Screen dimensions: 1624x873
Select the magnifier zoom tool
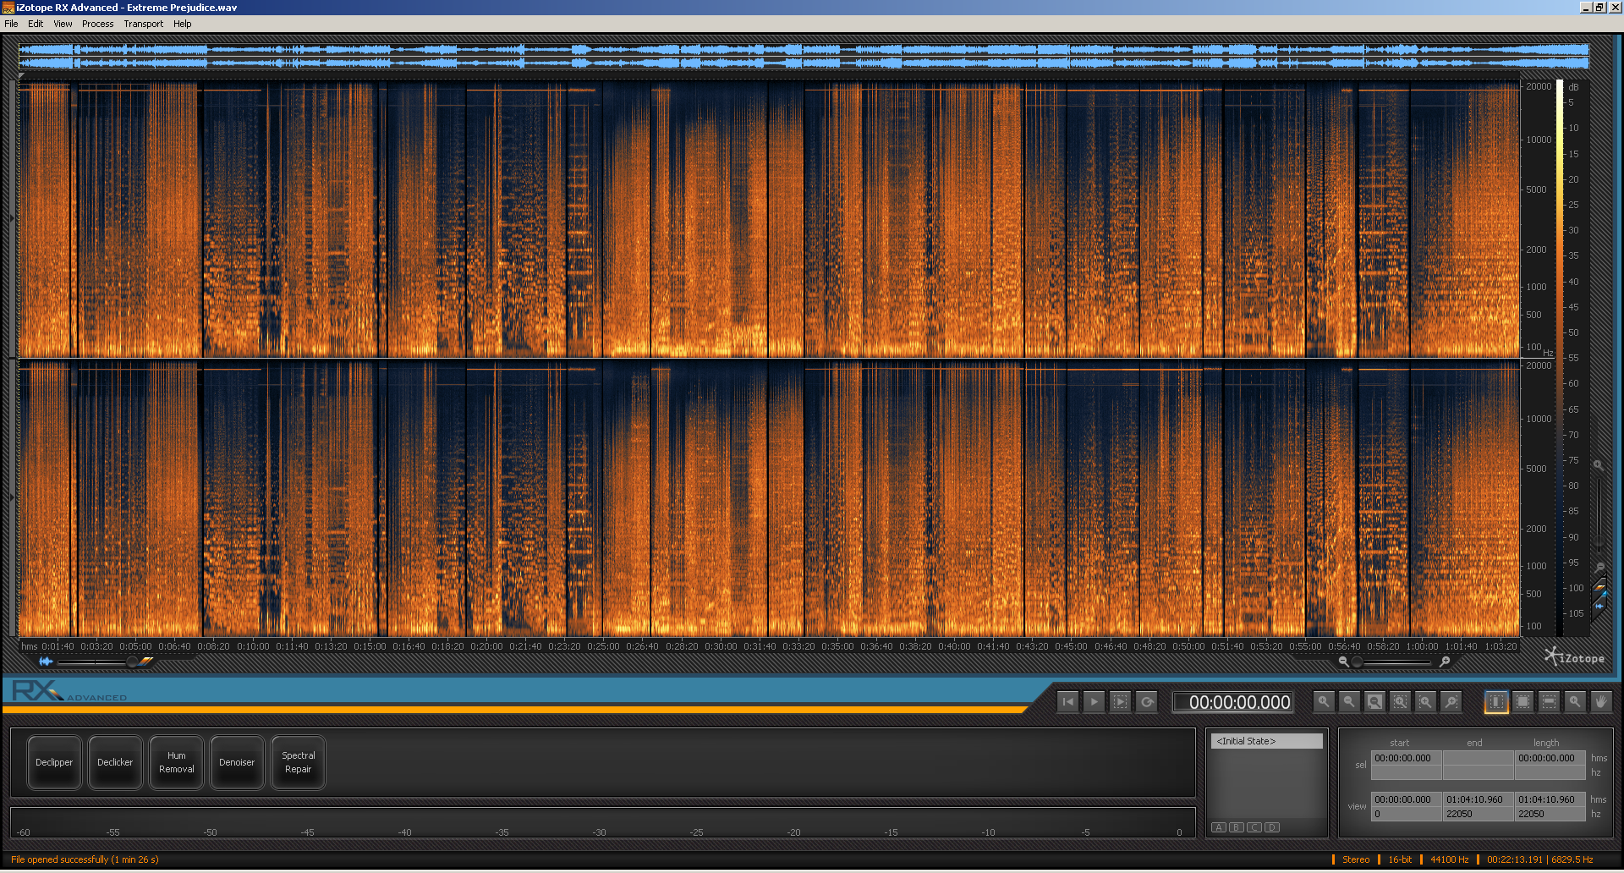(1574, 702)
